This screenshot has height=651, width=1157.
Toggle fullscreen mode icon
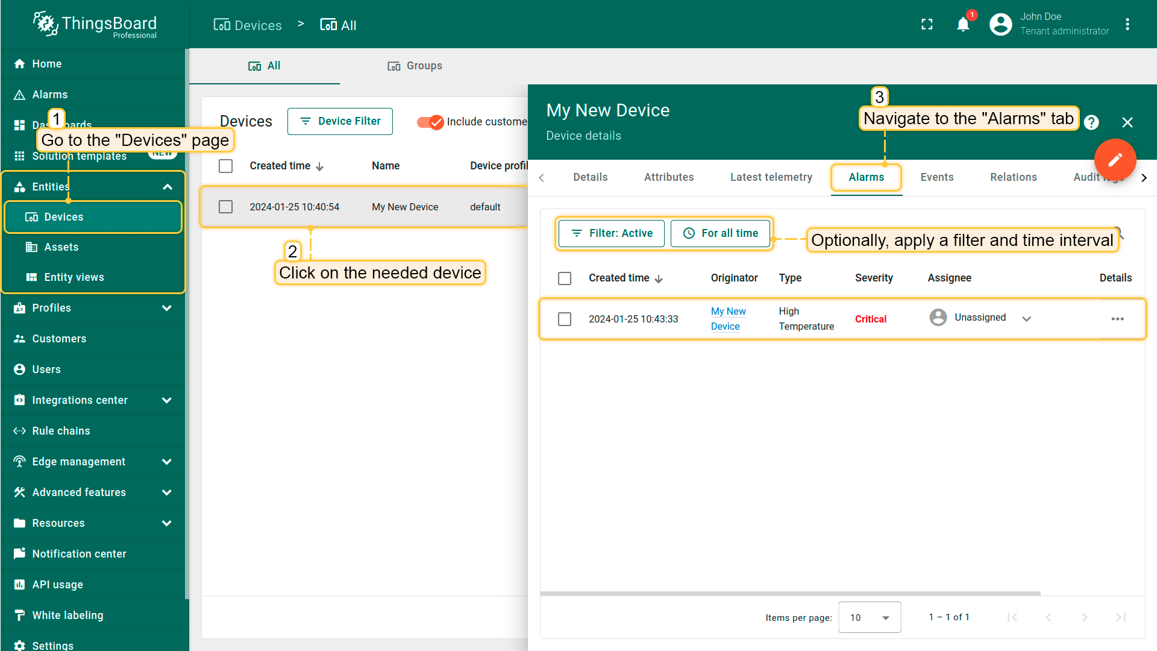click(x=927, y=25)
